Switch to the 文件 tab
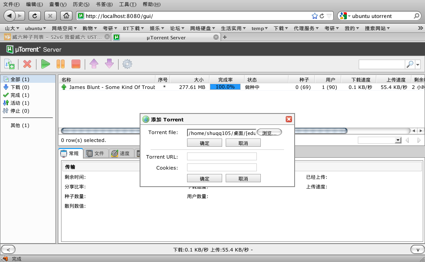The image size is (425, 262). click(96, 153)
